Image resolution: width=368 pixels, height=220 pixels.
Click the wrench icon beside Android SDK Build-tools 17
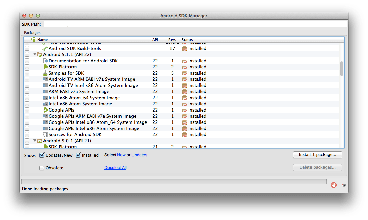coord(45,48)
